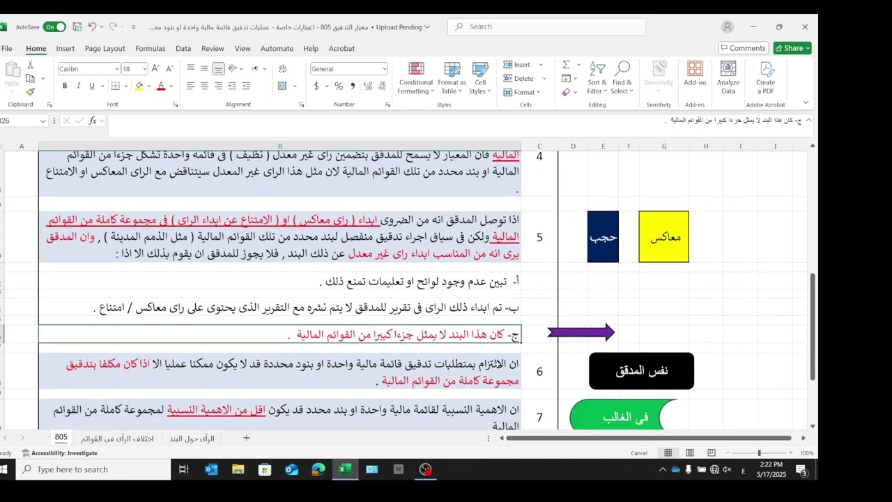This screenshot has height=502, width=892.
Task: Open the Font Color dropdown arrow
Action: [171, 86]
